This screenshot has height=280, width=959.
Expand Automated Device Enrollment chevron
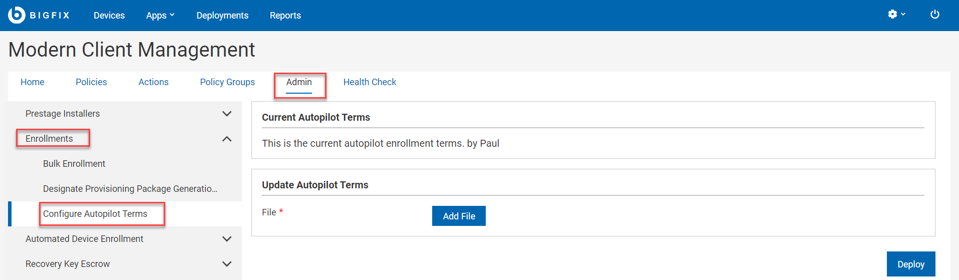pyautogui.click(x=227, y=239)
